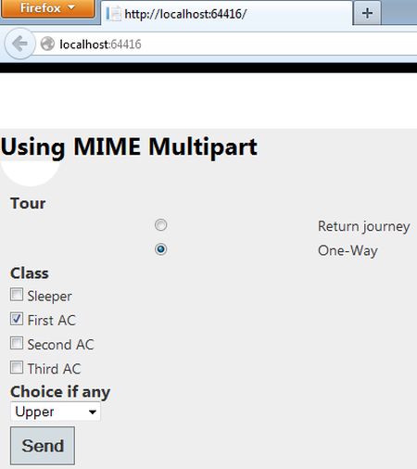
Task: Click the Send button
Action: click(x=43, y=446)
